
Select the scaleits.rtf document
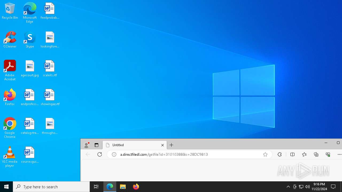[x=50, y=69]
